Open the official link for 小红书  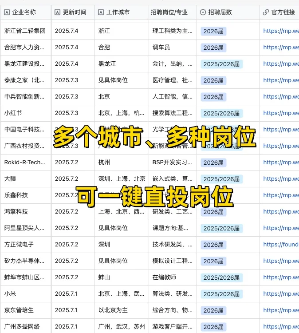point(281,113)
